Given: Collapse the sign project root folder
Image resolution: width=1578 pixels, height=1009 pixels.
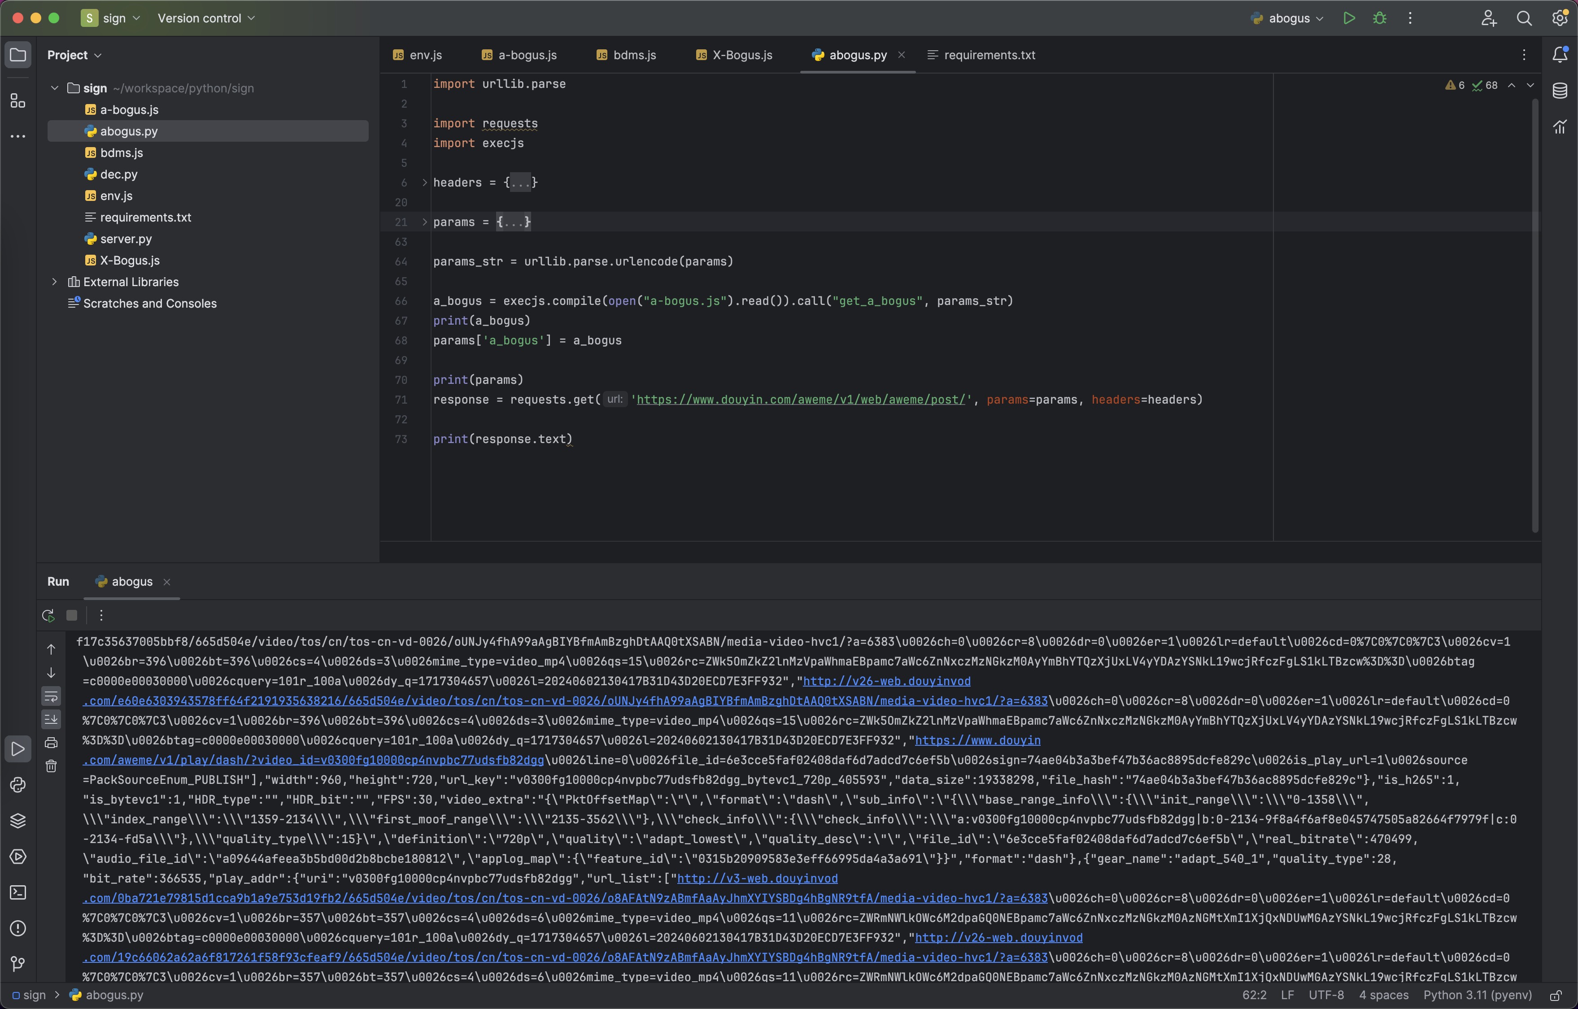Looking at the screenshot, I should tap(54, 88).
